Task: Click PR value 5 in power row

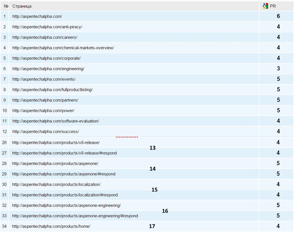Action: click(x=278, y=110)
